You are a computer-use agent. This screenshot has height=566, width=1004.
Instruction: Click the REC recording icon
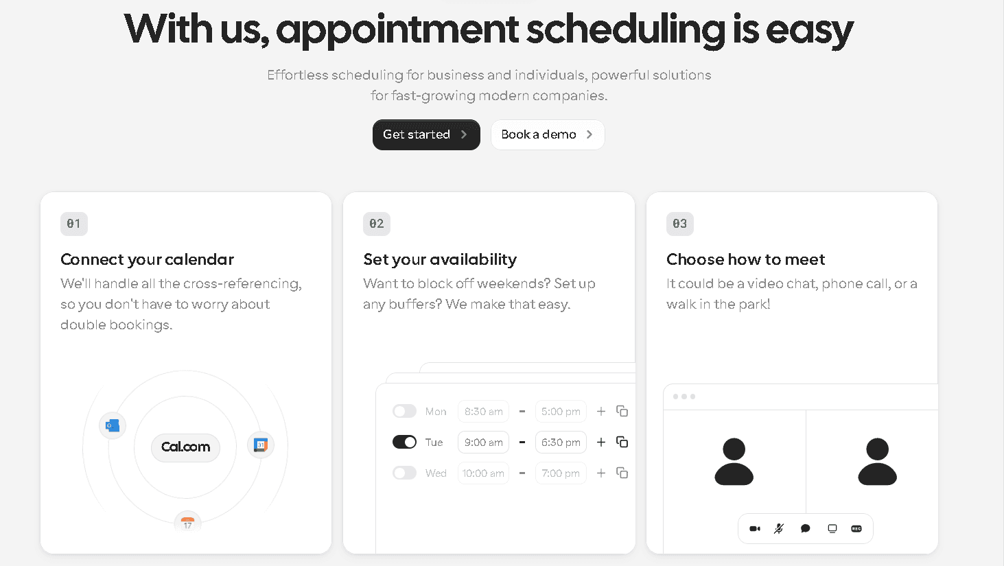tap(856, 528)
